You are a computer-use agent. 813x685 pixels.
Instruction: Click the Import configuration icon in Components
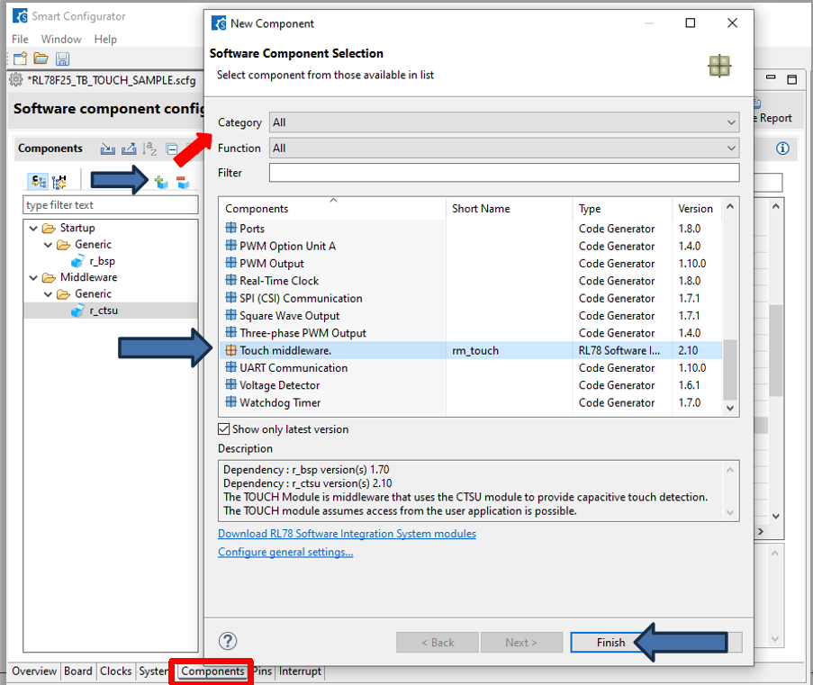108,149
